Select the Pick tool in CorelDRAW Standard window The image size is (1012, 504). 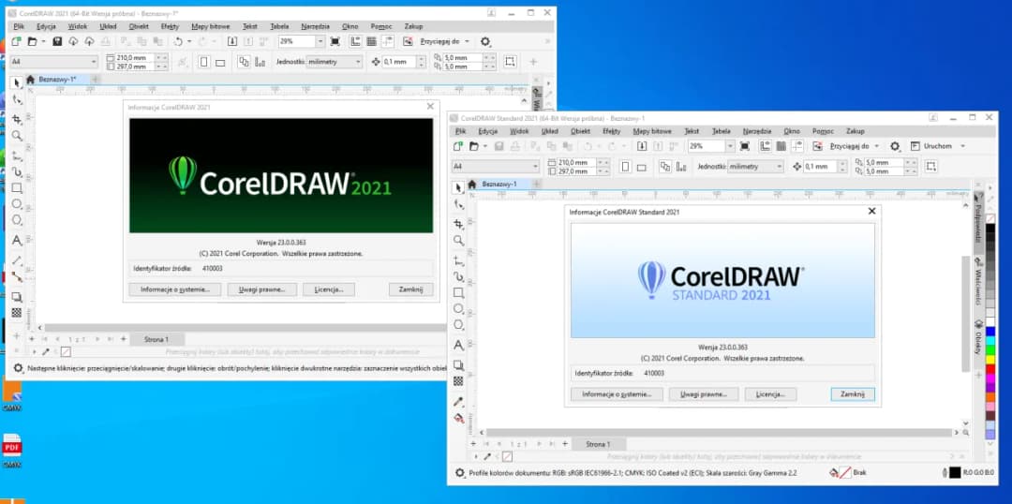click(x=458, y=187)
